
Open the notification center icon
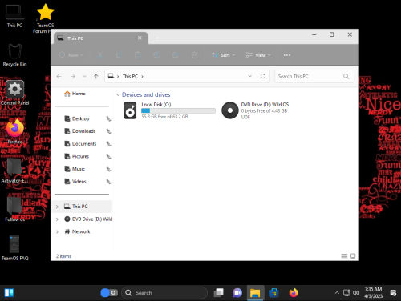tap(393, 293)
